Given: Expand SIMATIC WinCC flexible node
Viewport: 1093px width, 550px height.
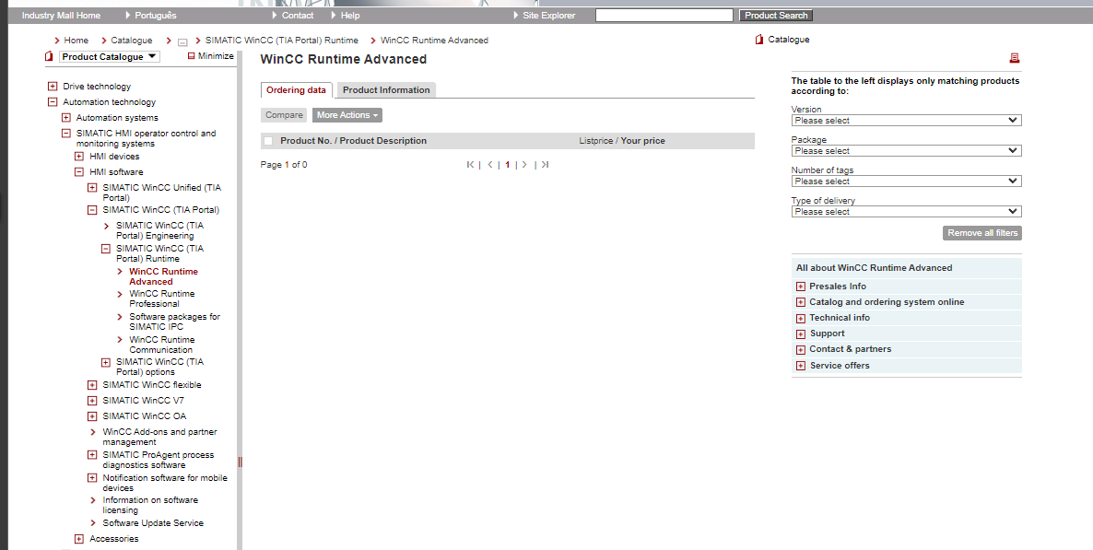Looking at the screenshot, I should click(x=92, y=385).
